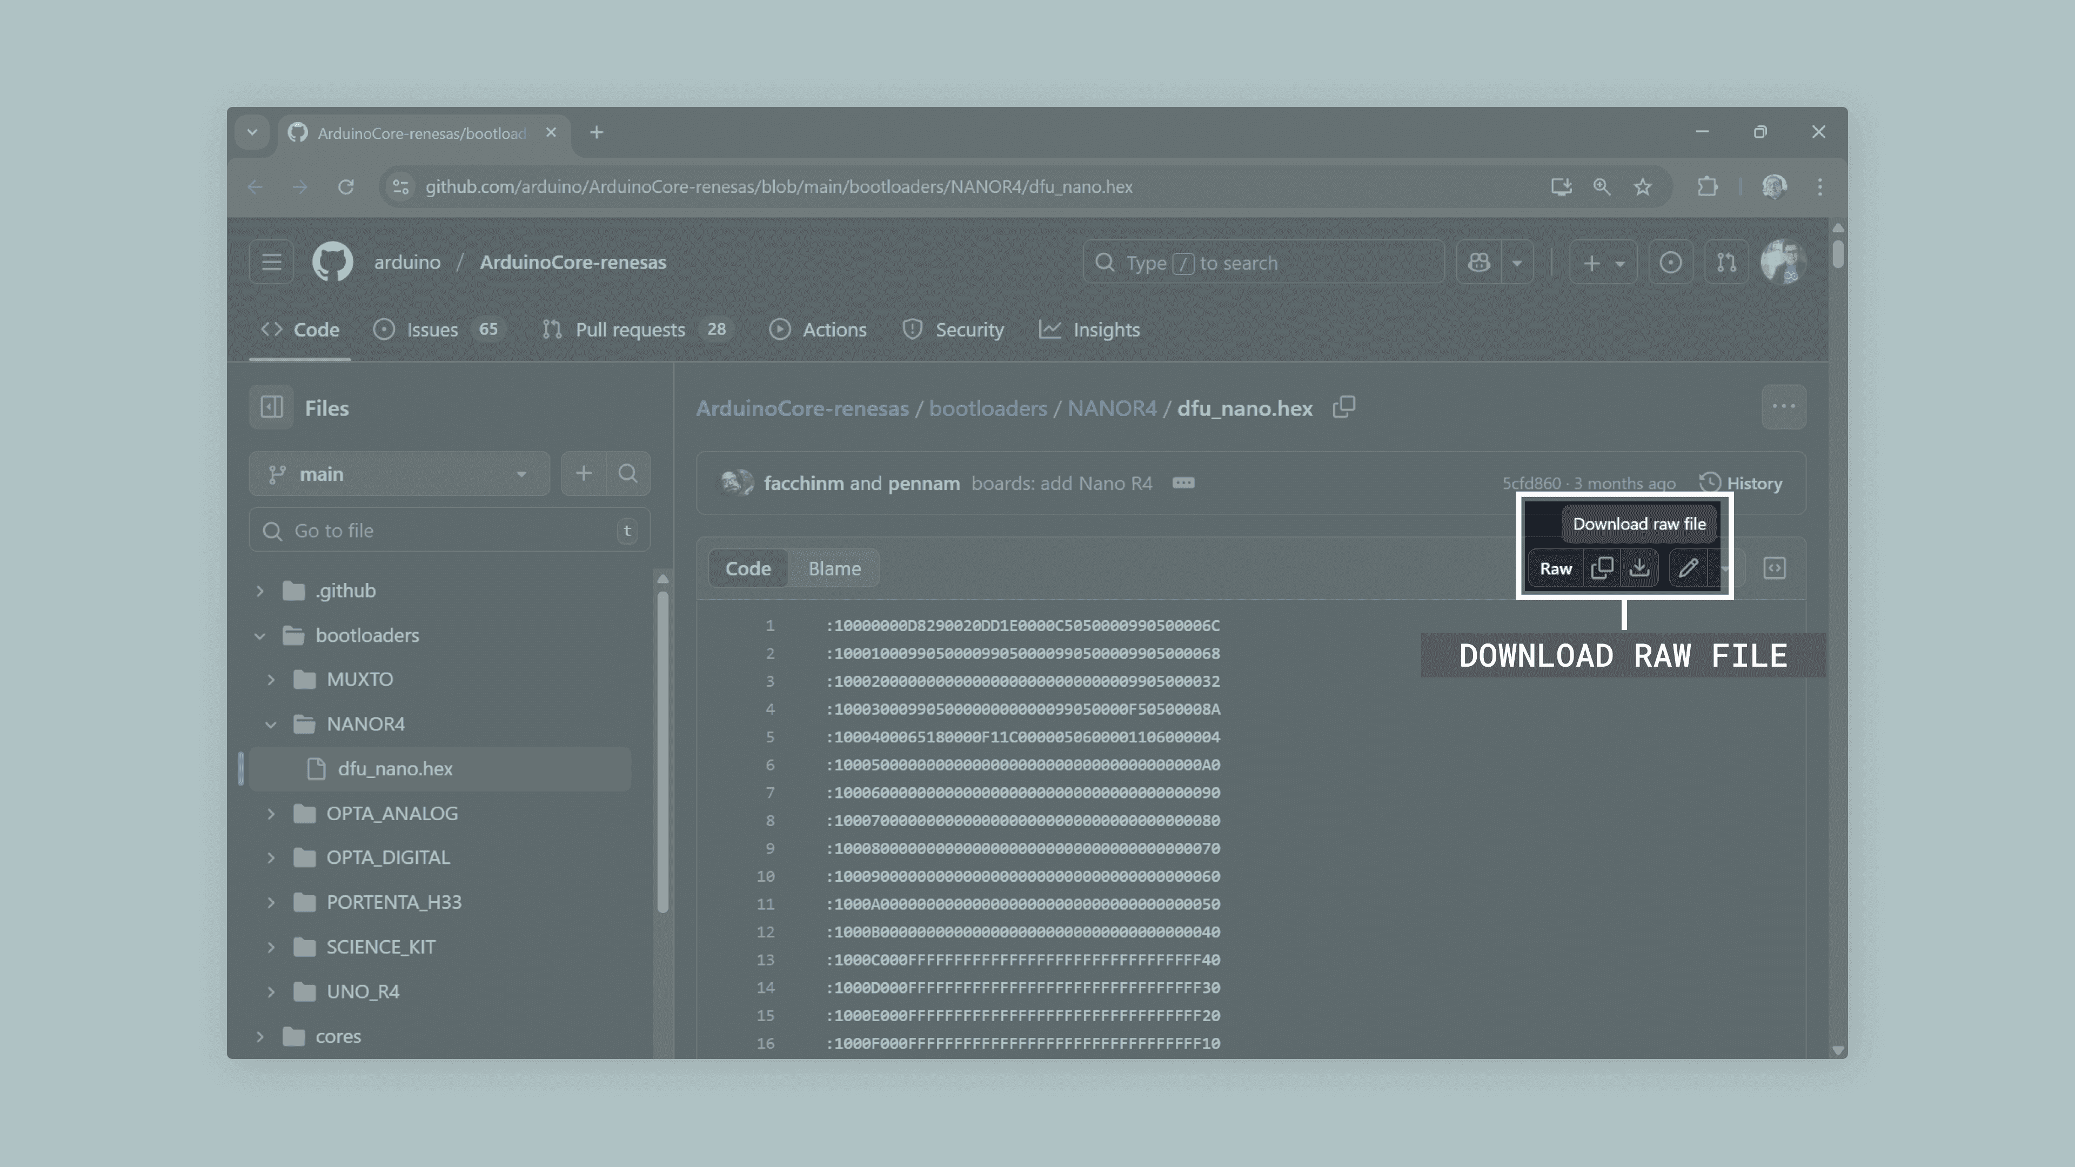Open the bootloaders breadcrumb link
The width and height of the screenshot is (2075, 1167).
click(x=988, y=407)
